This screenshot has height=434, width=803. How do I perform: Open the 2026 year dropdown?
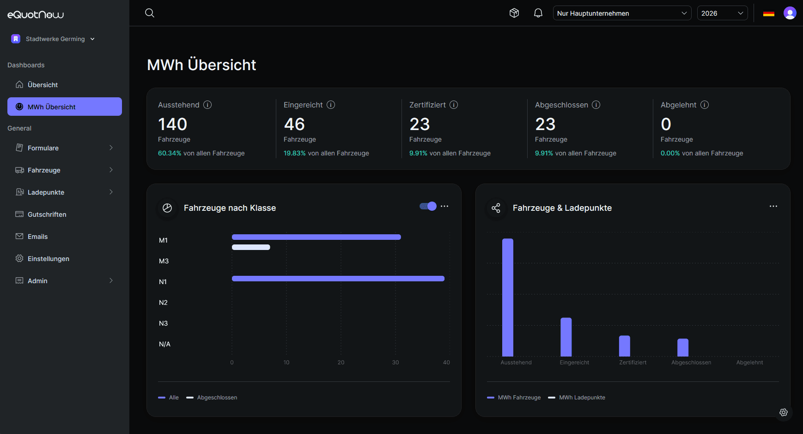722,13
